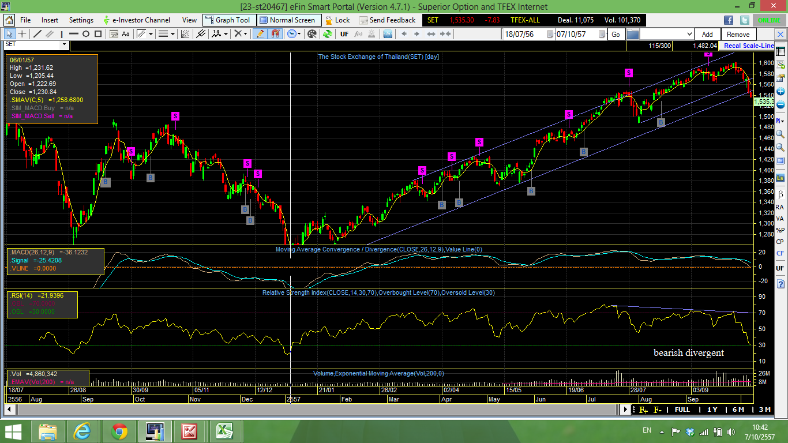Select the text annotation Aa tool
Screen dimensions: 788x443
126,34
